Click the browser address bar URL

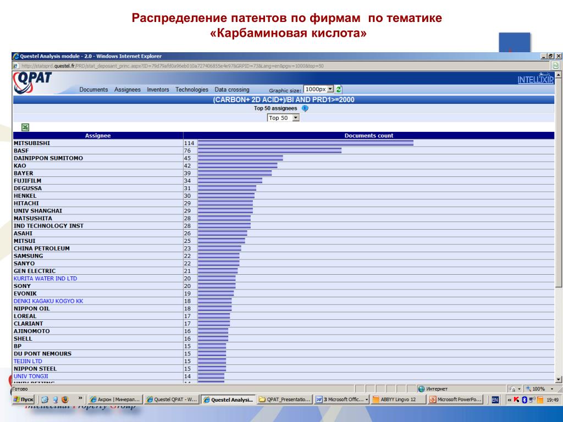[x=172, y=66]
